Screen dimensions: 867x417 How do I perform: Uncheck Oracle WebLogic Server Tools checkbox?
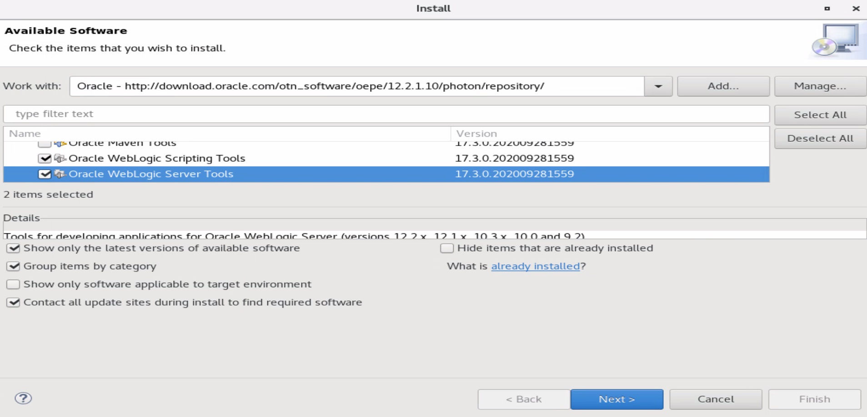pos(45,174)
